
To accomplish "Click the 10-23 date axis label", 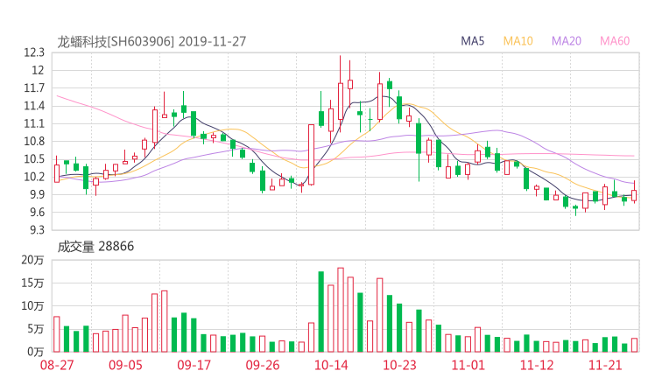I will click(399, 365).
